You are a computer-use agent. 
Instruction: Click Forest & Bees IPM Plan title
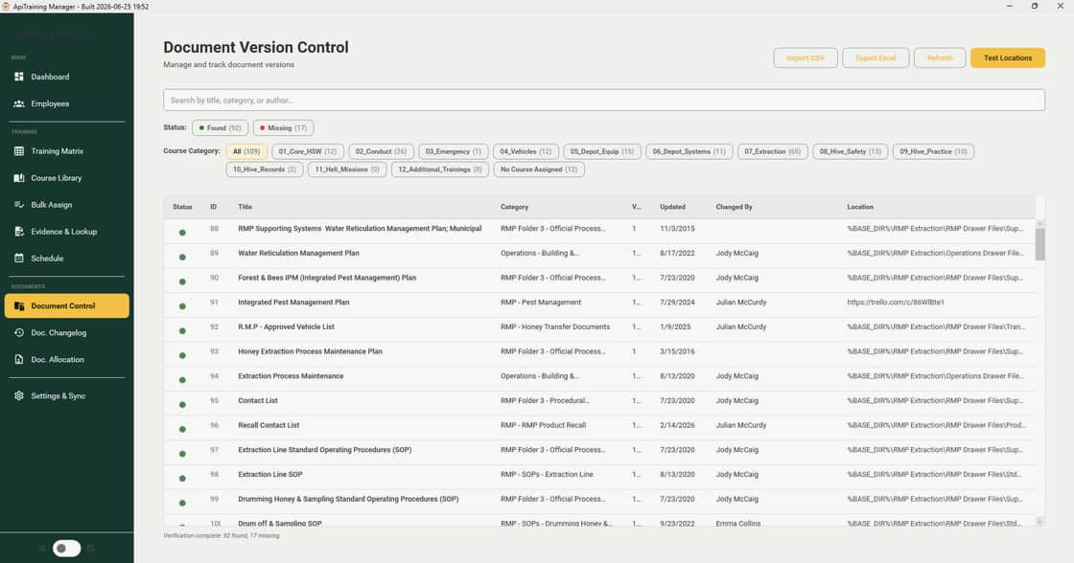pyautogui.click(x=327, y=278)
